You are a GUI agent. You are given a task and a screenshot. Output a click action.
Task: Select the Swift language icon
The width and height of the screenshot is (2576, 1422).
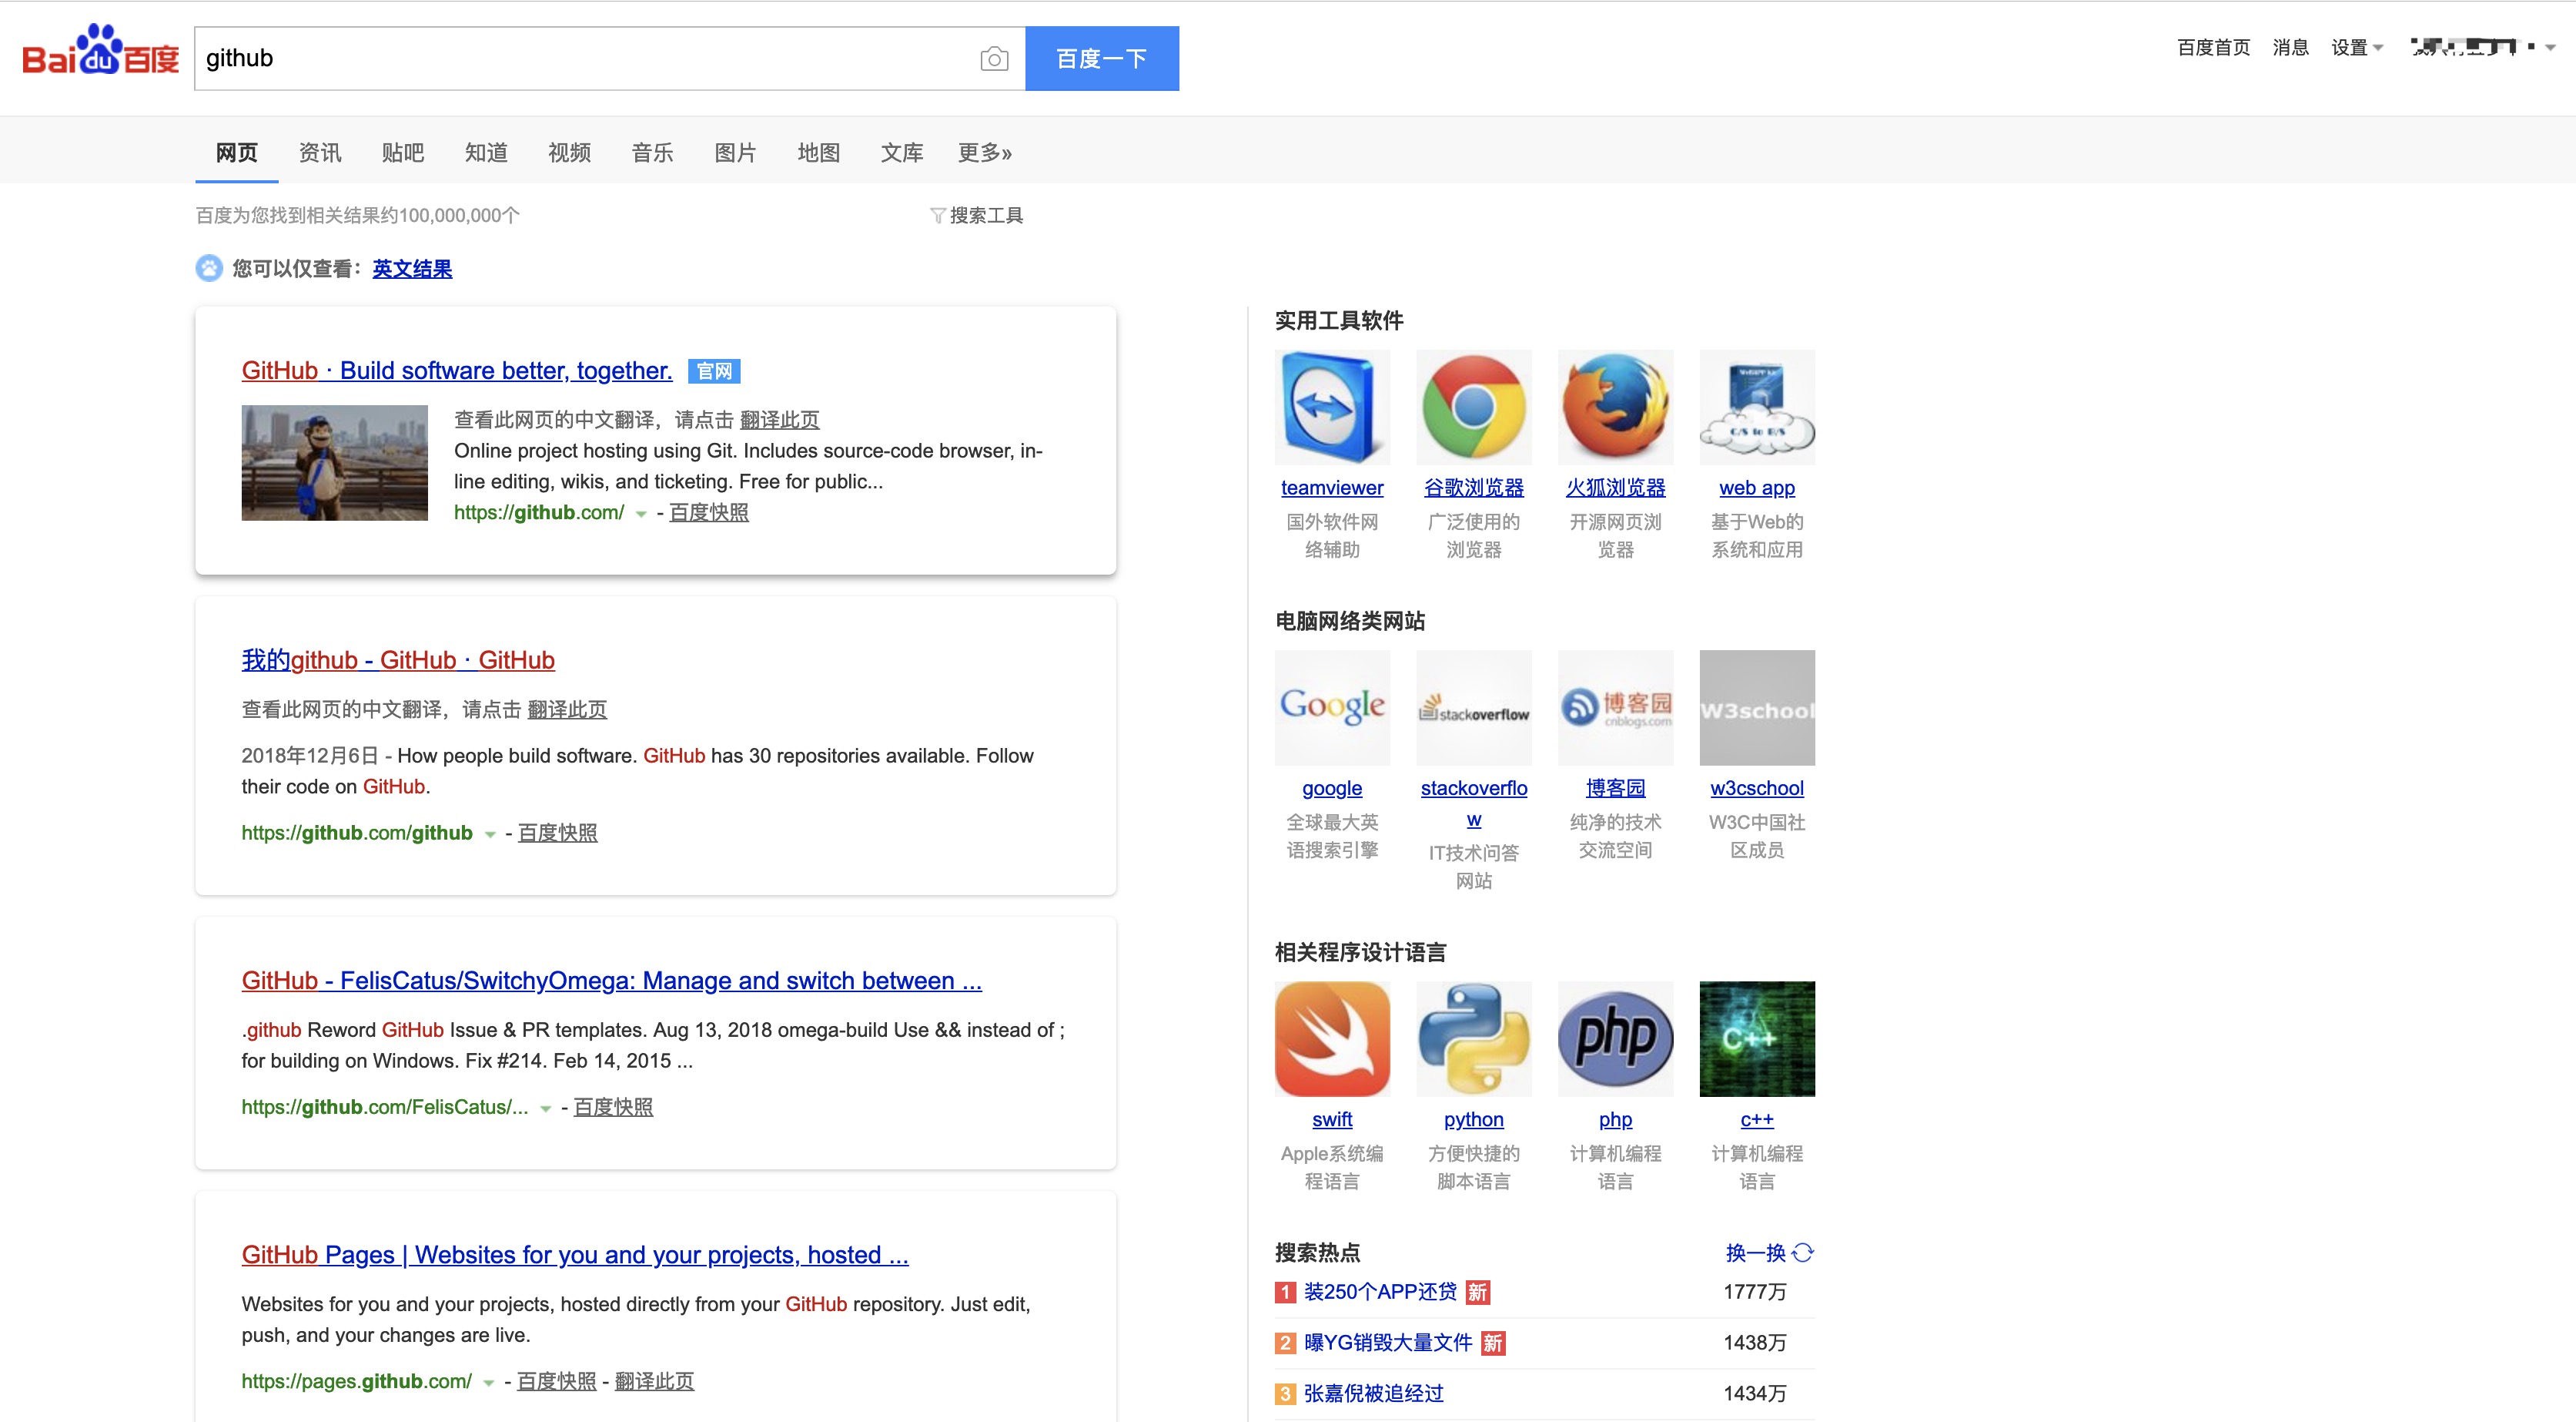click(1331, 1038)
